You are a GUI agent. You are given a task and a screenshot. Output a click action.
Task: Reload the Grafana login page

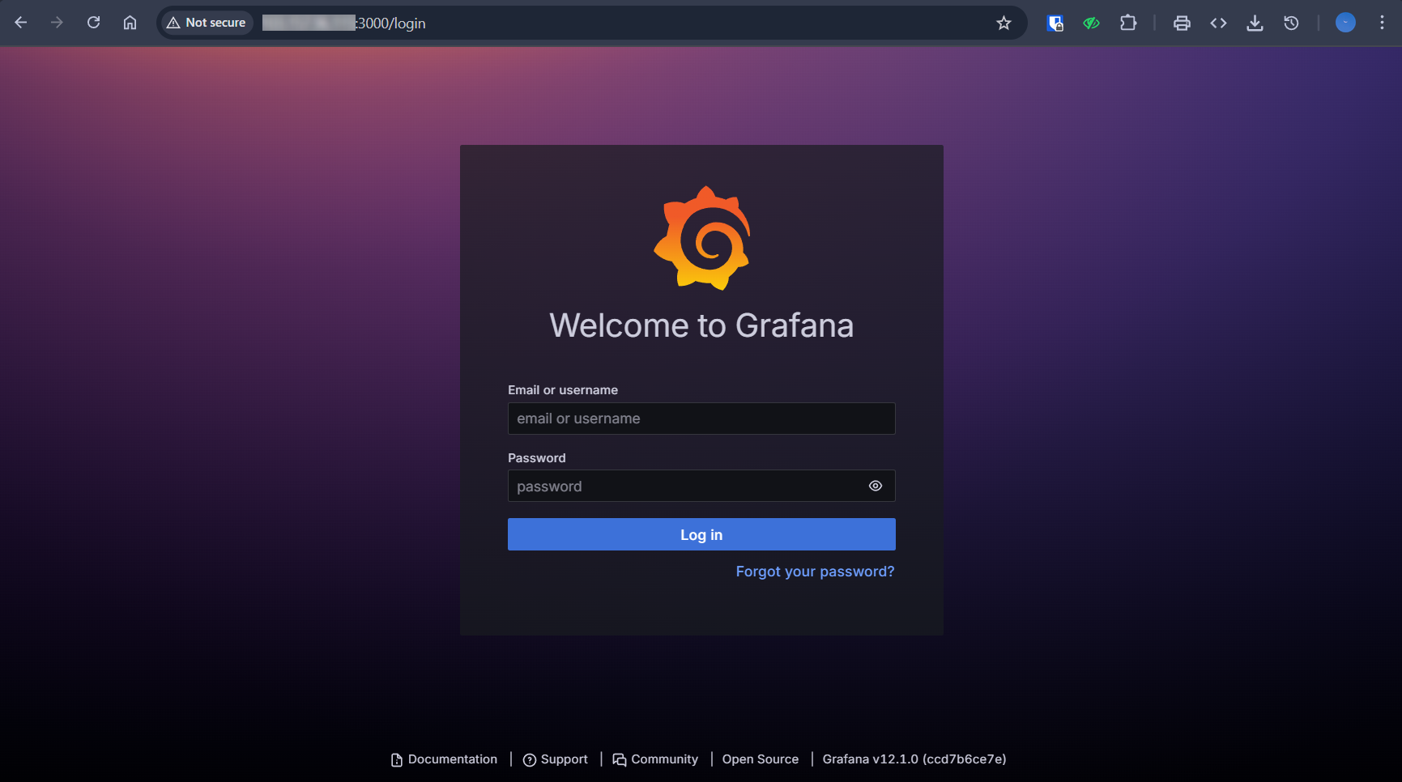[93, 23]
